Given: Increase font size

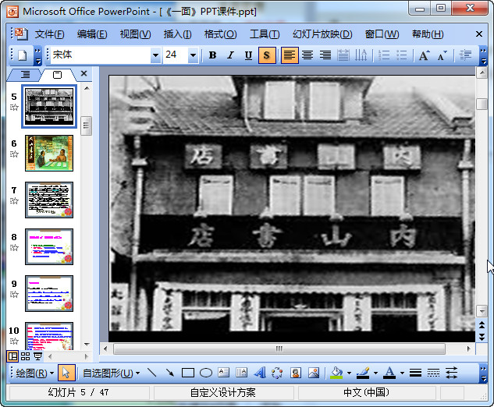Looking at the screenshot, I should pos(424,55).
